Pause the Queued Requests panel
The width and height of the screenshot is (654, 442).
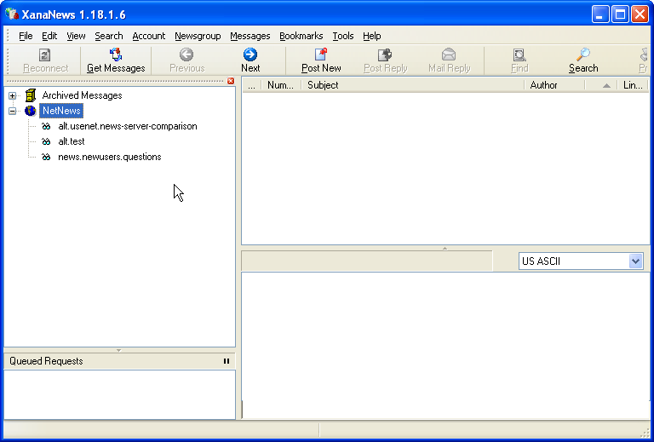pyautogui.click(x=227, y=361)
